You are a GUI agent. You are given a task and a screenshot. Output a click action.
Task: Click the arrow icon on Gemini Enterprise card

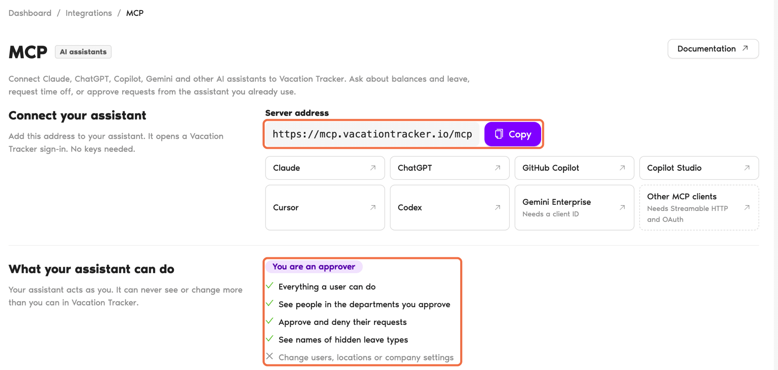tap(622, 208)
